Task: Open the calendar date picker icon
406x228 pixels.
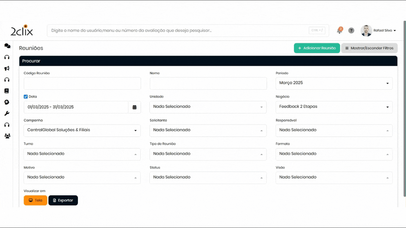Action: [134, 107]
